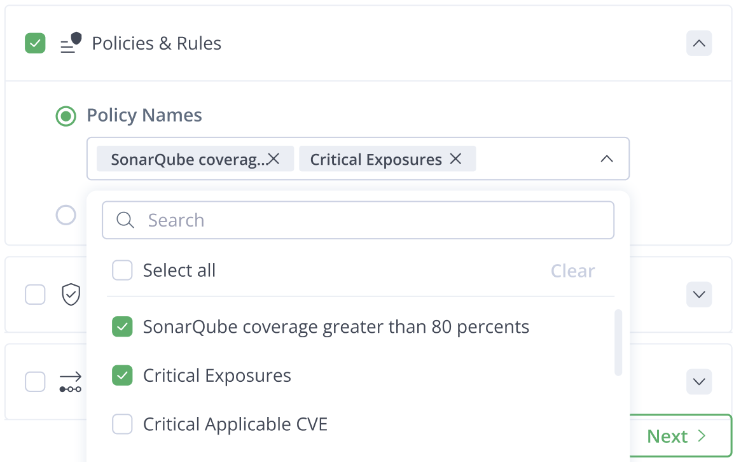Click the search magnifier icon

(125, 220)
